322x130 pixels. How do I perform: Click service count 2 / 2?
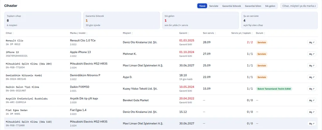(250, 42)
